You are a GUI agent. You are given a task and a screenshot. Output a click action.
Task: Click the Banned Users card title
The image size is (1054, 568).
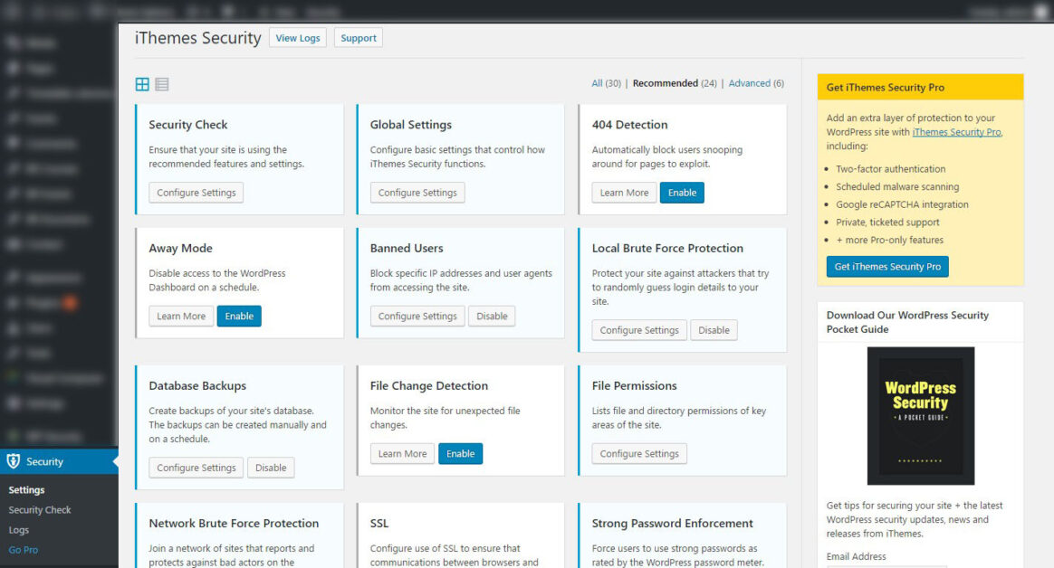407,249
